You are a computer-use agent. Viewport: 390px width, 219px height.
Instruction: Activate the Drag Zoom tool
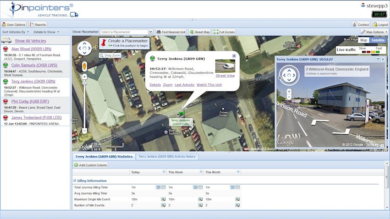click(110, 55)
